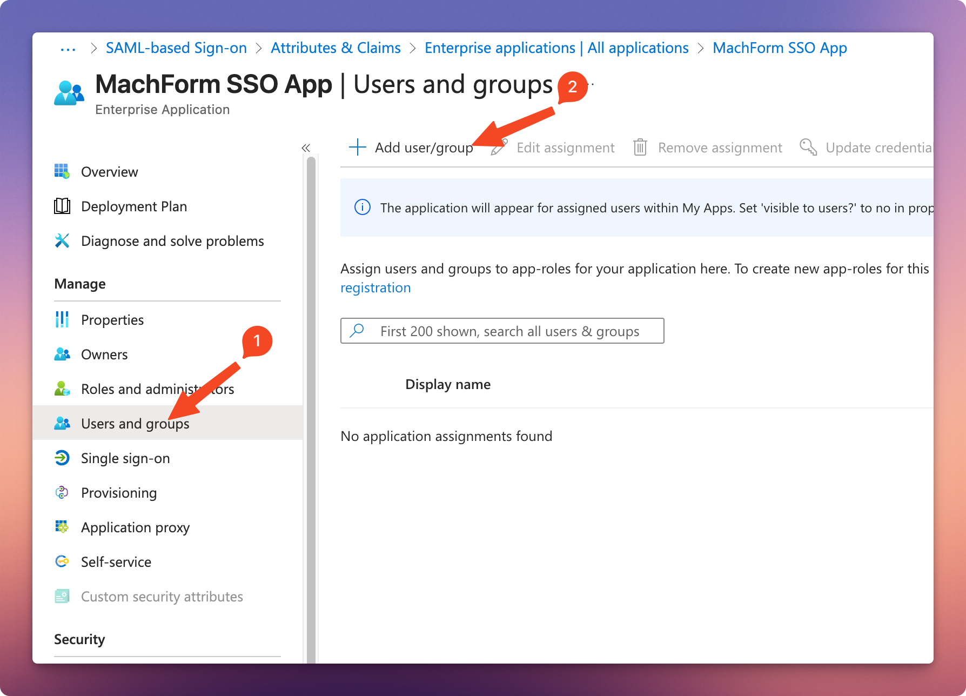Click the 'Enterprise Application' subtitle text

click(162, 110)
